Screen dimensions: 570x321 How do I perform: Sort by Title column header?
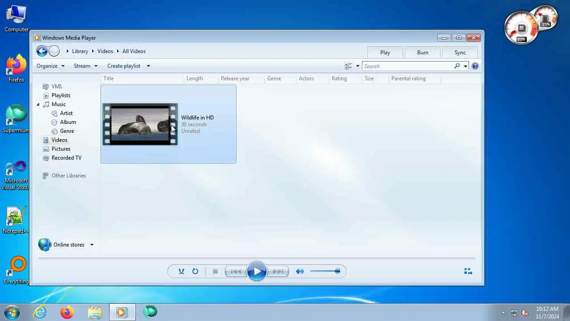109,78
